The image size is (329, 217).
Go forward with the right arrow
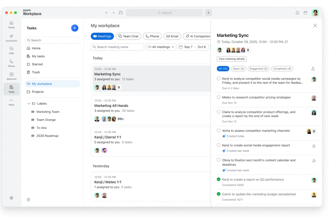(x=113, y=13)
